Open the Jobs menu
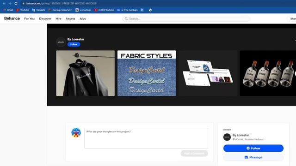The width and height of the screenshot is (296, 166). point(83,18)
